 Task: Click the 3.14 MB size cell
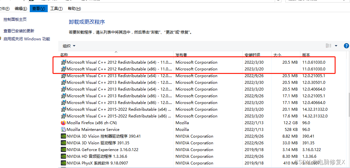coord(290,149)
